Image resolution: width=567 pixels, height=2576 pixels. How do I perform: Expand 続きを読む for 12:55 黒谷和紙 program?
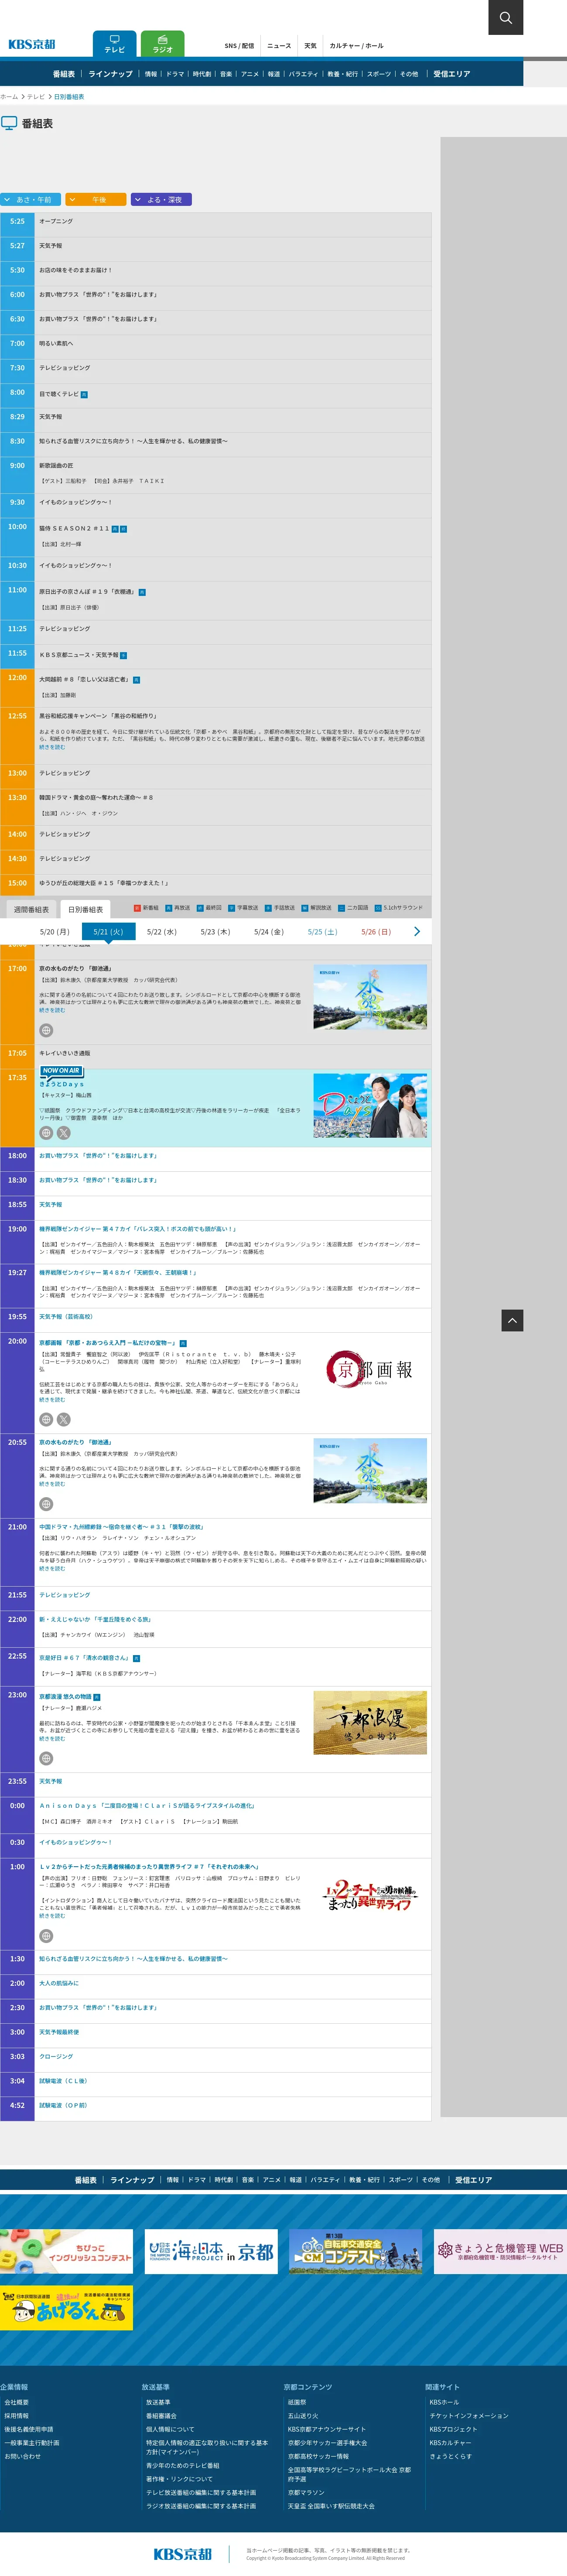pos(52,747)
